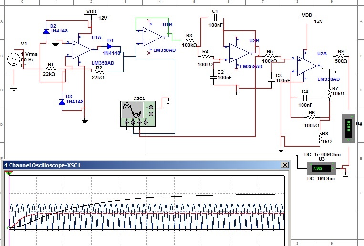364x246 pixels.
Task: Click the 'LM358AD' label under U1B
Action: [165, 50]
